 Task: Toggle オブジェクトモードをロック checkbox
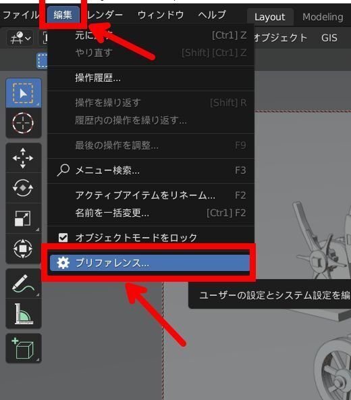[63, 238]
